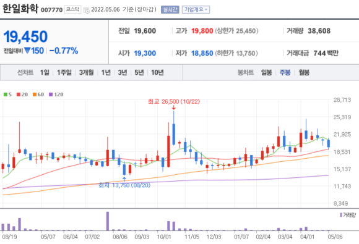
Task: Click the 최고 26,500 (10/22) label
Action: click(x=174, y=101)
